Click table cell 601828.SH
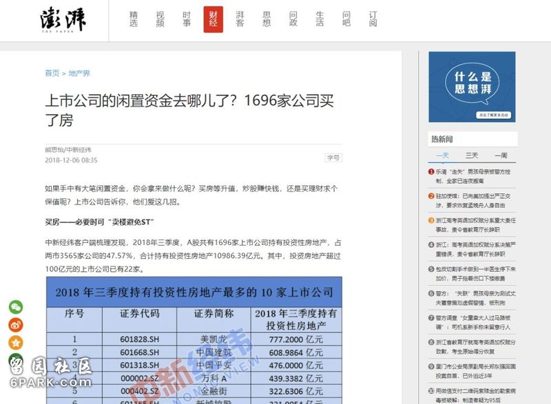The image size is (551, 404). click(x=140, y=339)
